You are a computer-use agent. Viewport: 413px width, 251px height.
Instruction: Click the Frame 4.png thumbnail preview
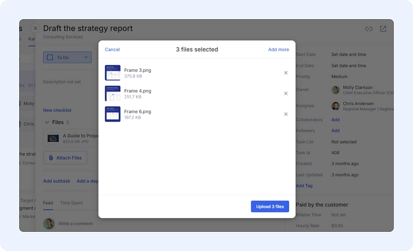(x=112, y=94)
